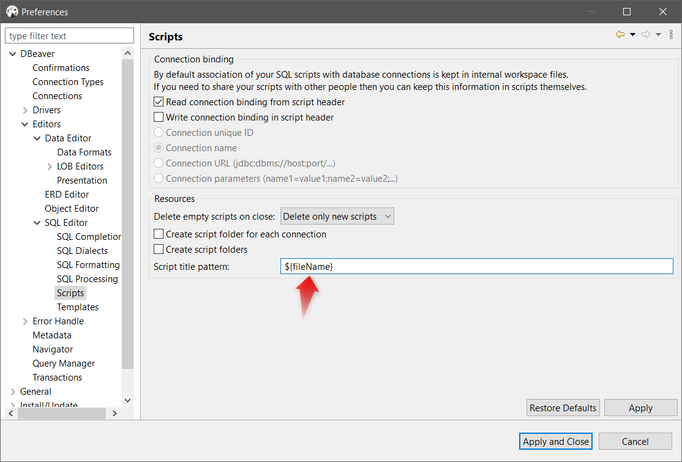Click the scroll-up arrow on the tree scrollbar
Viewport: 682px width, 462px height.
127,53
